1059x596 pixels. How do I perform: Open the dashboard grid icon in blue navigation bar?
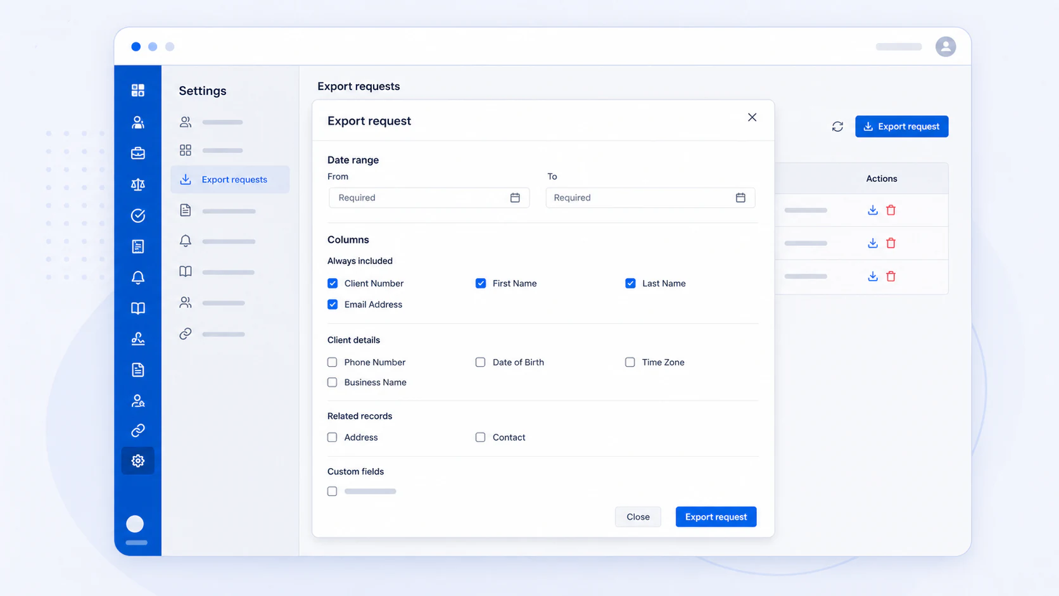coord(137,91)
